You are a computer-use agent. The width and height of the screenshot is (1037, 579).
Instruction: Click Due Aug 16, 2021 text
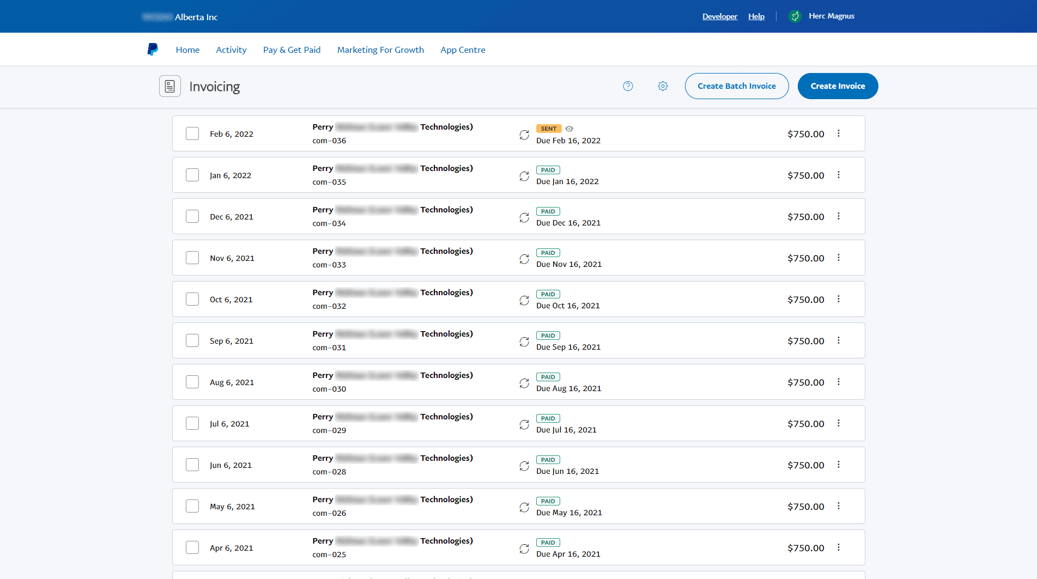pos(568,388)
